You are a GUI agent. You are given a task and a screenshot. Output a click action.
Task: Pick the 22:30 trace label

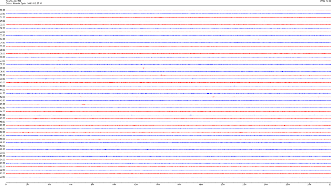[2, 170]
